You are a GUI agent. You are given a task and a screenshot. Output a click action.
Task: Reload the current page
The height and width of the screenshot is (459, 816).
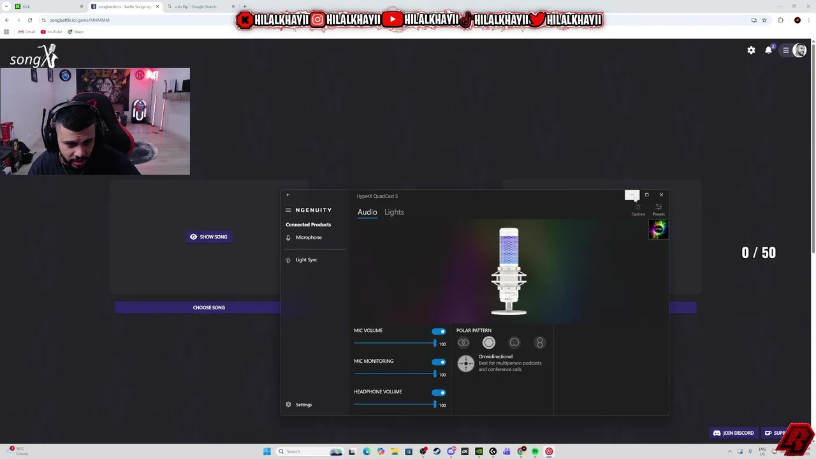tap(29, 20)
